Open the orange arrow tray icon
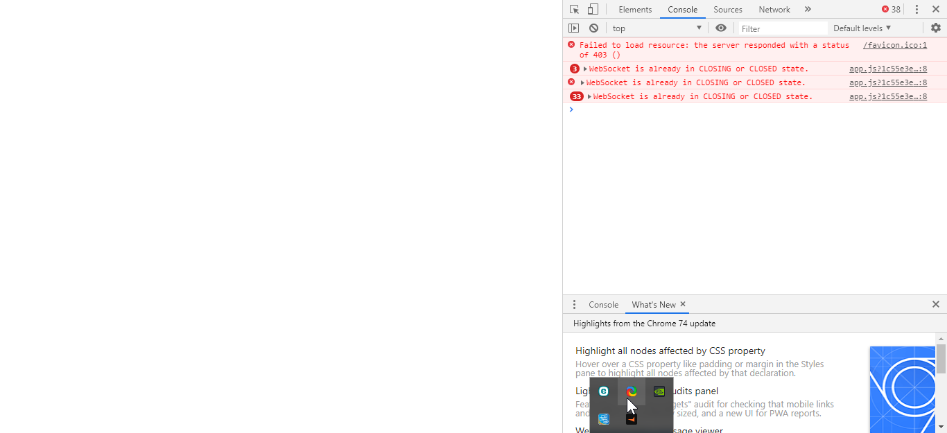The image size is (947, 433). coord(632,418)
